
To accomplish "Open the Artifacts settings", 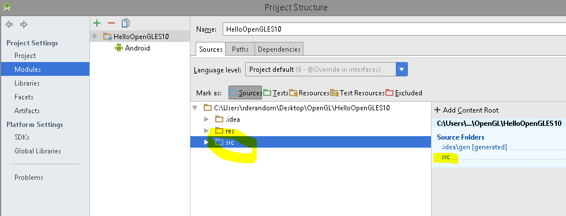I will point(27,111).
